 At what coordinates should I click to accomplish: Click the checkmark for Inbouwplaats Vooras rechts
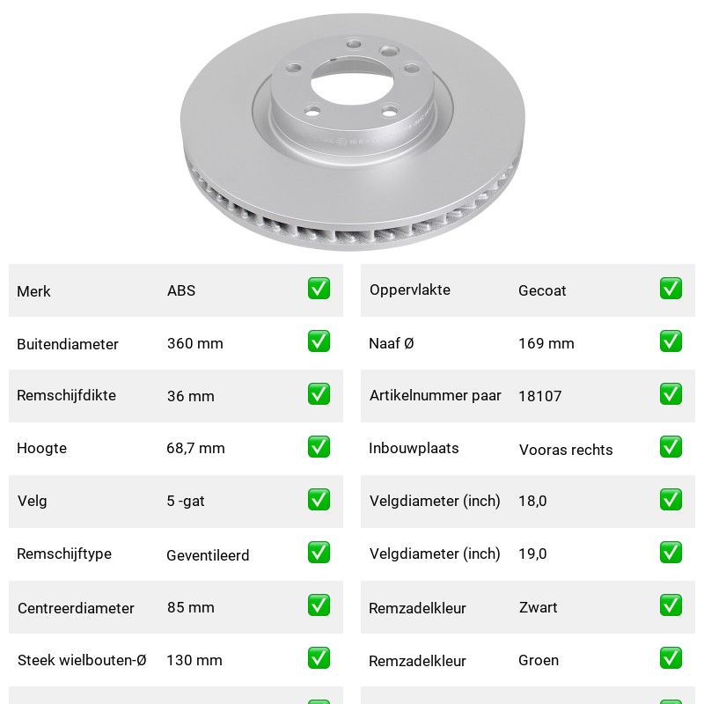[x=671, y=447]
